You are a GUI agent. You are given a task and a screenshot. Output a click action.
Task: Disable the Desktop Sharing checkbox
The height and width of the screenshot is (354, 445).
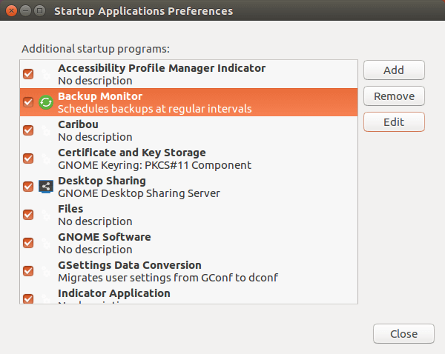point(28,187)
